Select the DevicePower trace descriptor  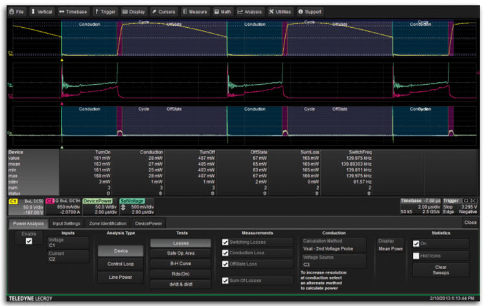click(x=99, y=206)
